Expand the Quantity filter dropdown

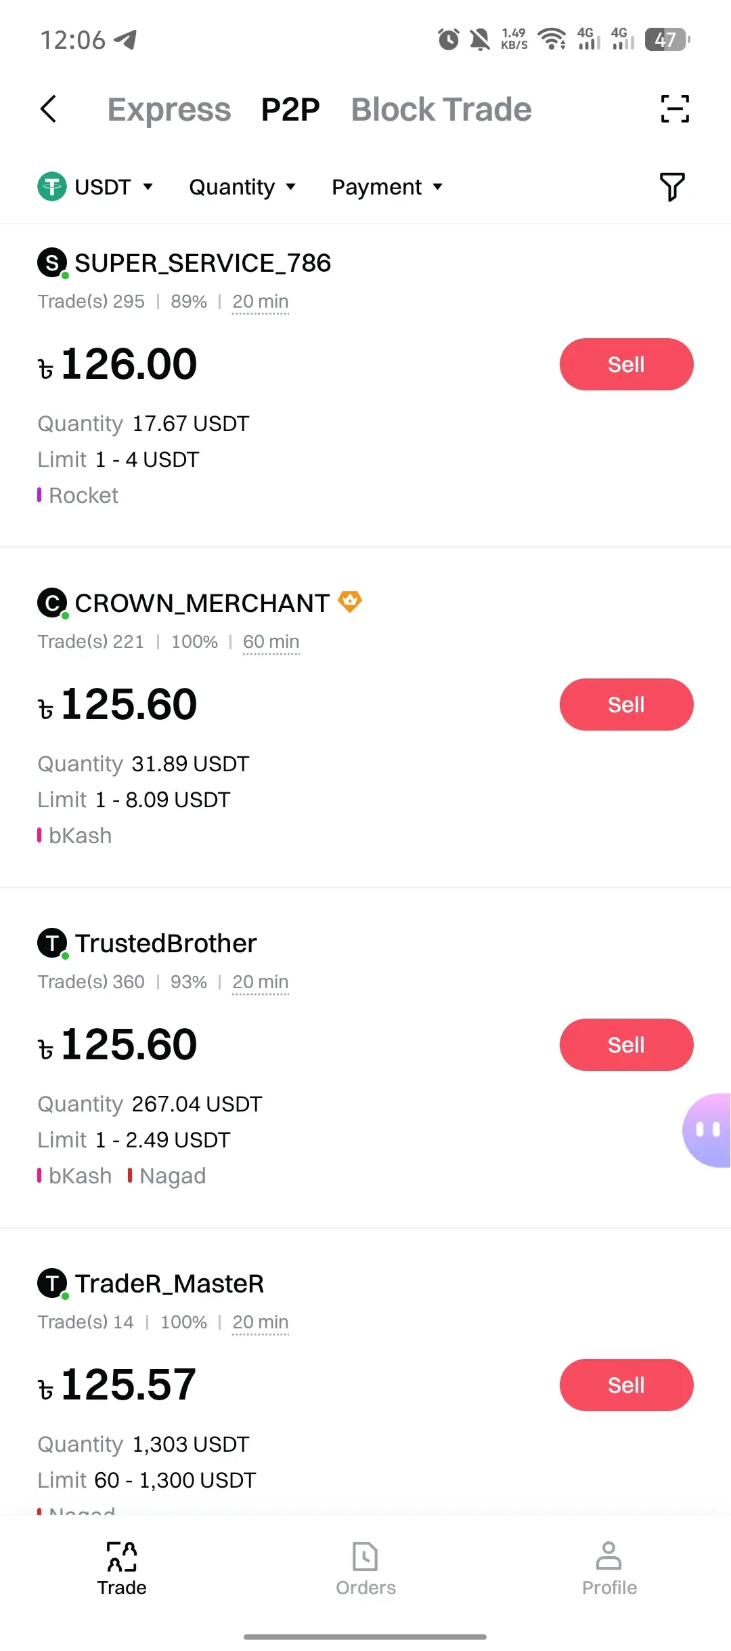(x=242, y=187)
